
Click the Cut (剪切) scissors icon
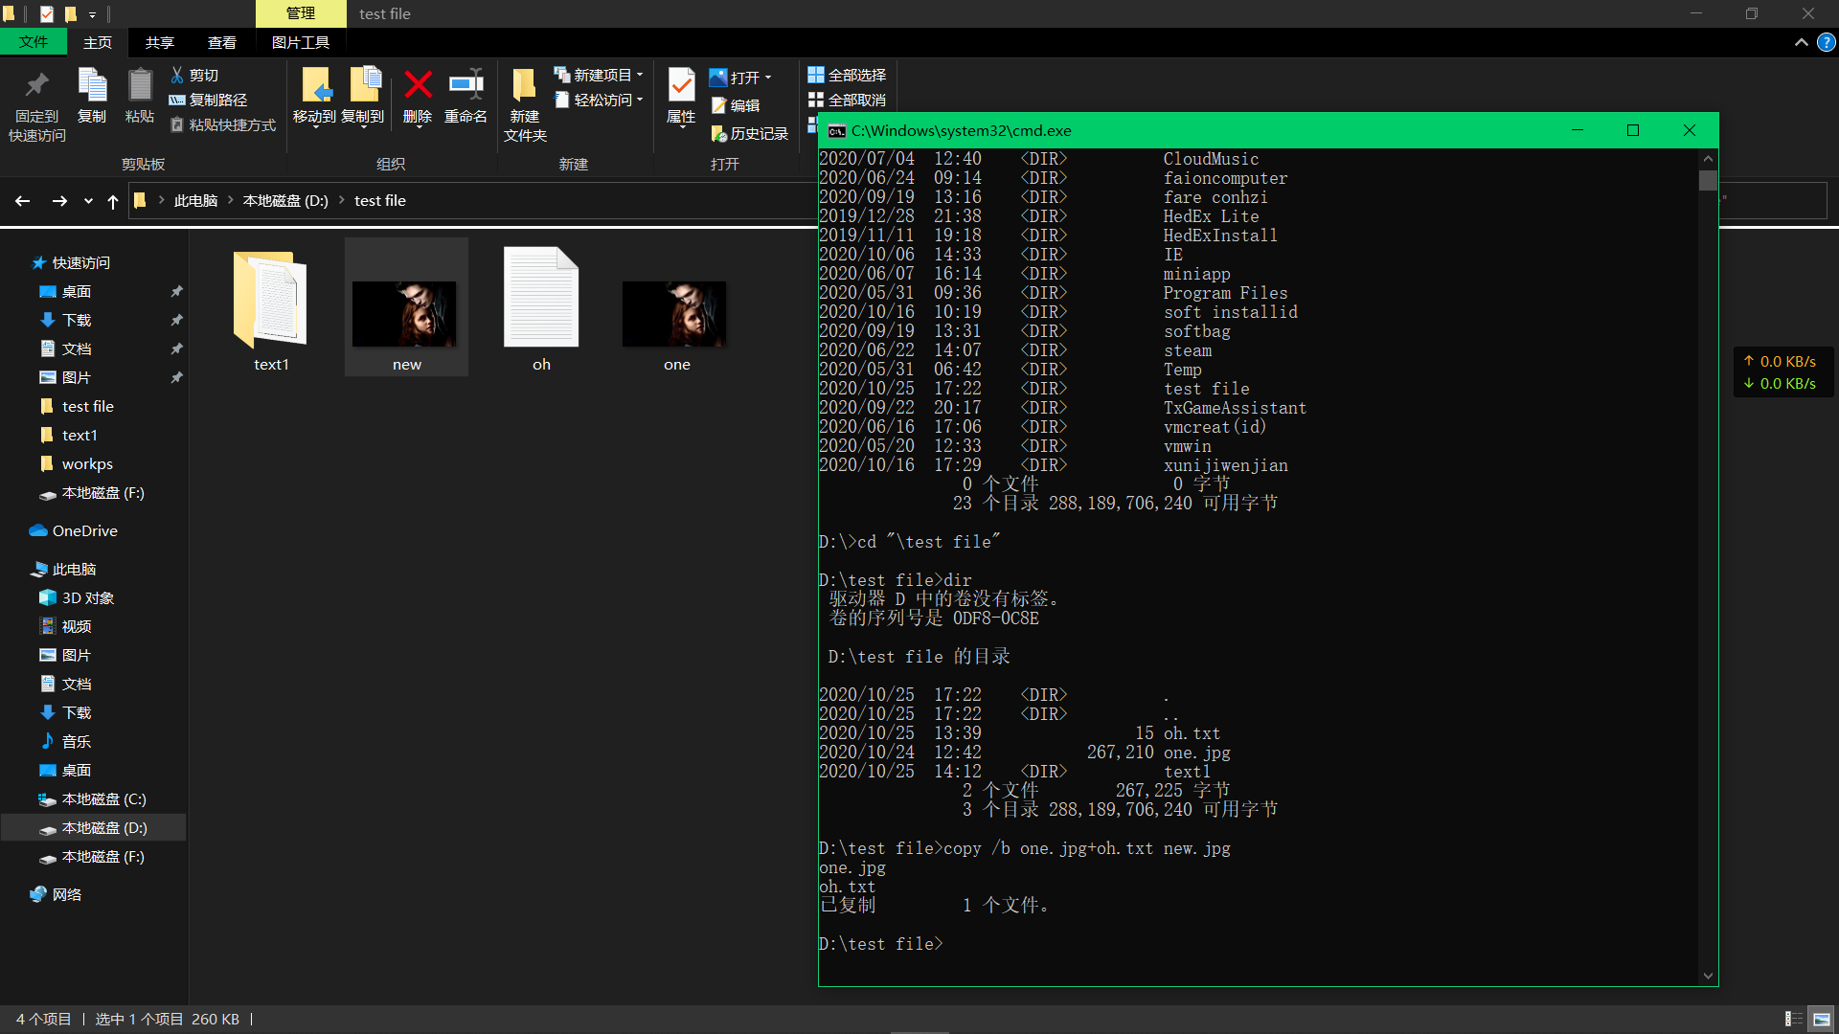(x=177, y=75)
